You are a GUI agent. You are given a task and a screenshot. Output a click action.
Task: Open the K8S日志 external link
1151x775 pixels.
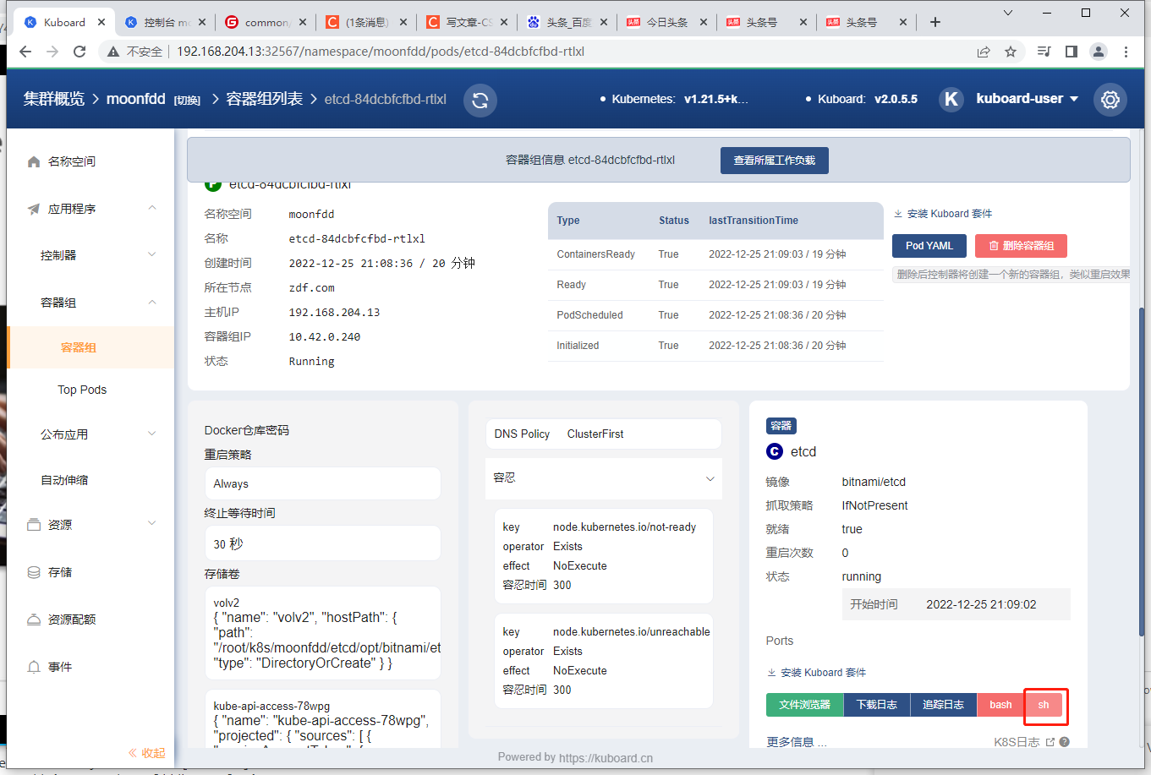1024,742
